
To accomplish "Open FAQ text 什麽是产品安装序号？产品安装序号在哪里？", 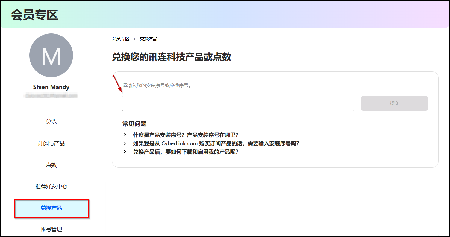I will pyautogui.click(x=186, y=135).
